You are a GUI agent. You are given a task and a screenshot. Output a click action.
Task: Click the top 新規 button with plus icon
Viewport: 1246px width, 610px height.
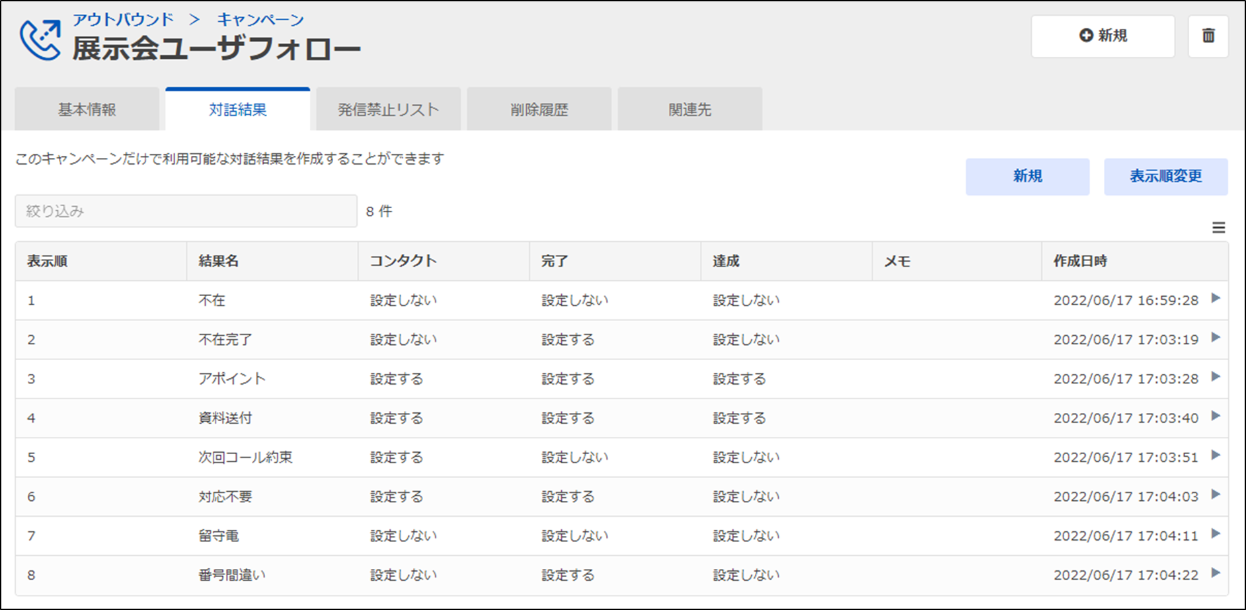(1103, 36)
